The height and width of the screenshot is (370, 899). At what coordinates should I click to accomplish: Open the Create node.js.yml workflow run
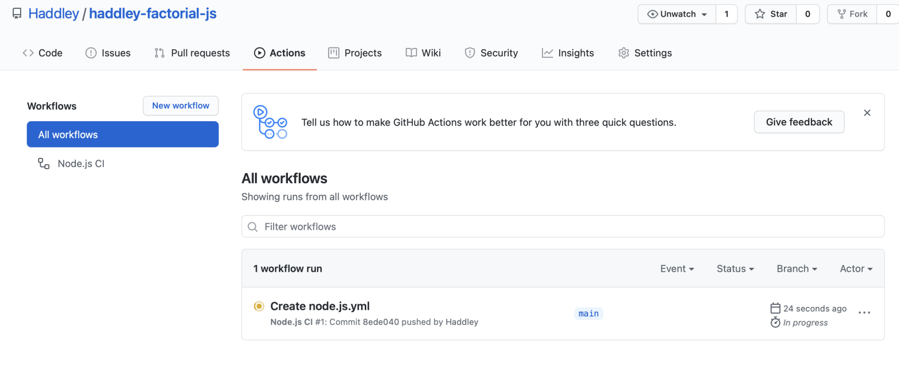click(320, 306)
